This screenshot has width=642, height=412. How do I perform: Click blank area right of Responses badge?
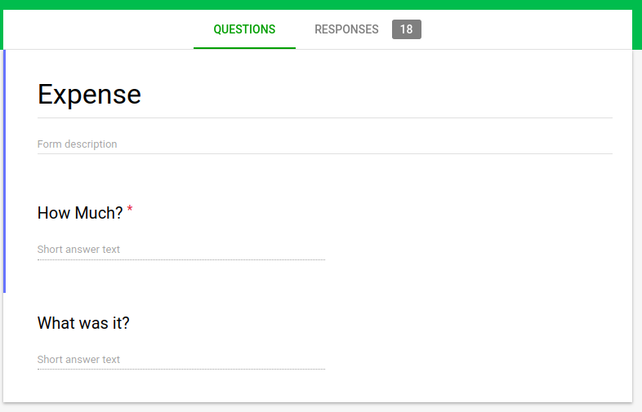pos(523,29)
